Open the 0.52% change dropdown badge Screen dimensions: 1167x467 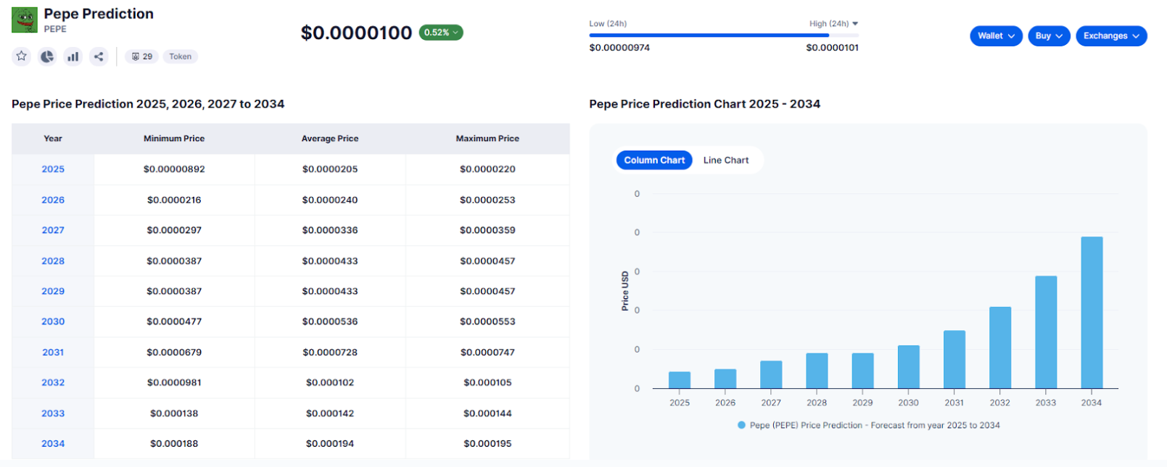pyautogui.click(x=441, y=33)
